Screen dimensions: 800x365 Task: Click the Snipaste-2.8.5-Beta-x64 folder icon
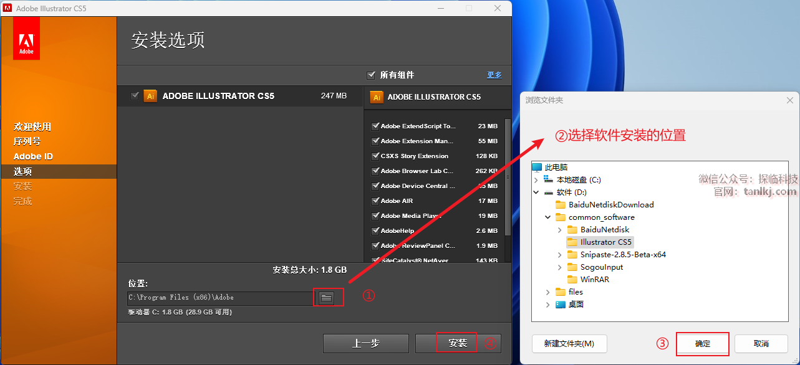click(572, 255)
